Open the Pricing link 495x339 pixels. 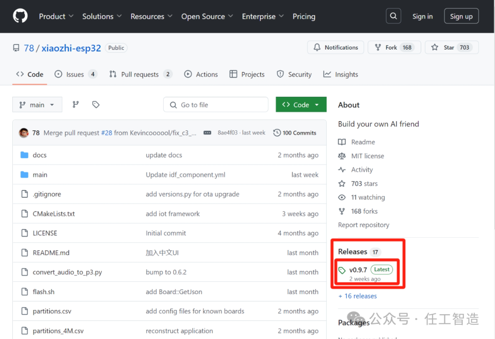pos(304,17)
